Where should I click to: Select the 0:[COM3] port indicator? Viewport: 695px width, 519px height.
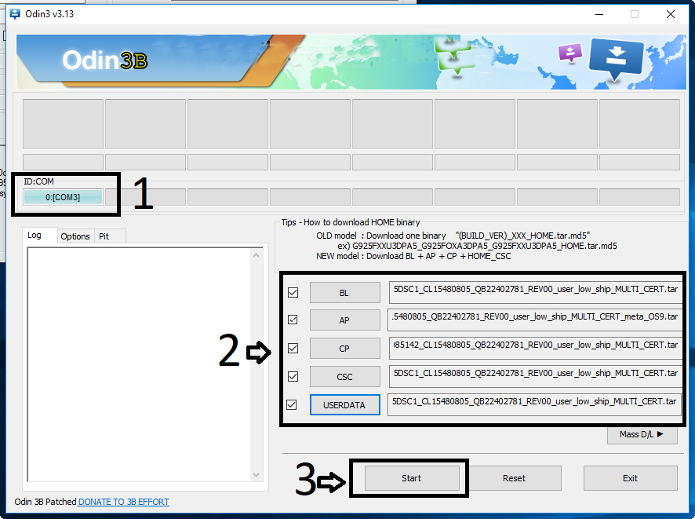coord(63,197)
